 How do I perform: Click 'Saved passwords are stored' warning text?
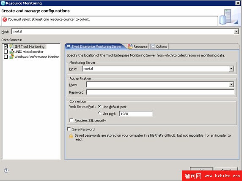tap(153, 137)
